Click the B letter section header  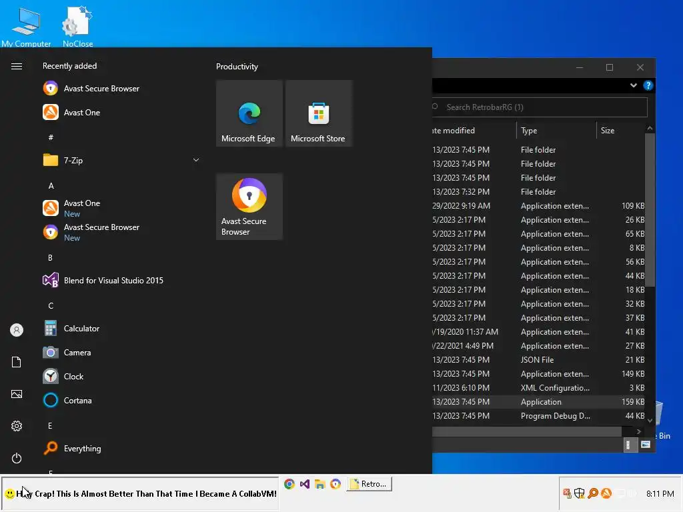click(x=50, y=258)
